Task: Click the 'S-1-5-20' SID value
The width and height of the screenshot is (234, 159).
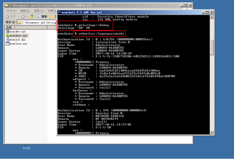Action: pyautogui.click(x=103, y=127)
